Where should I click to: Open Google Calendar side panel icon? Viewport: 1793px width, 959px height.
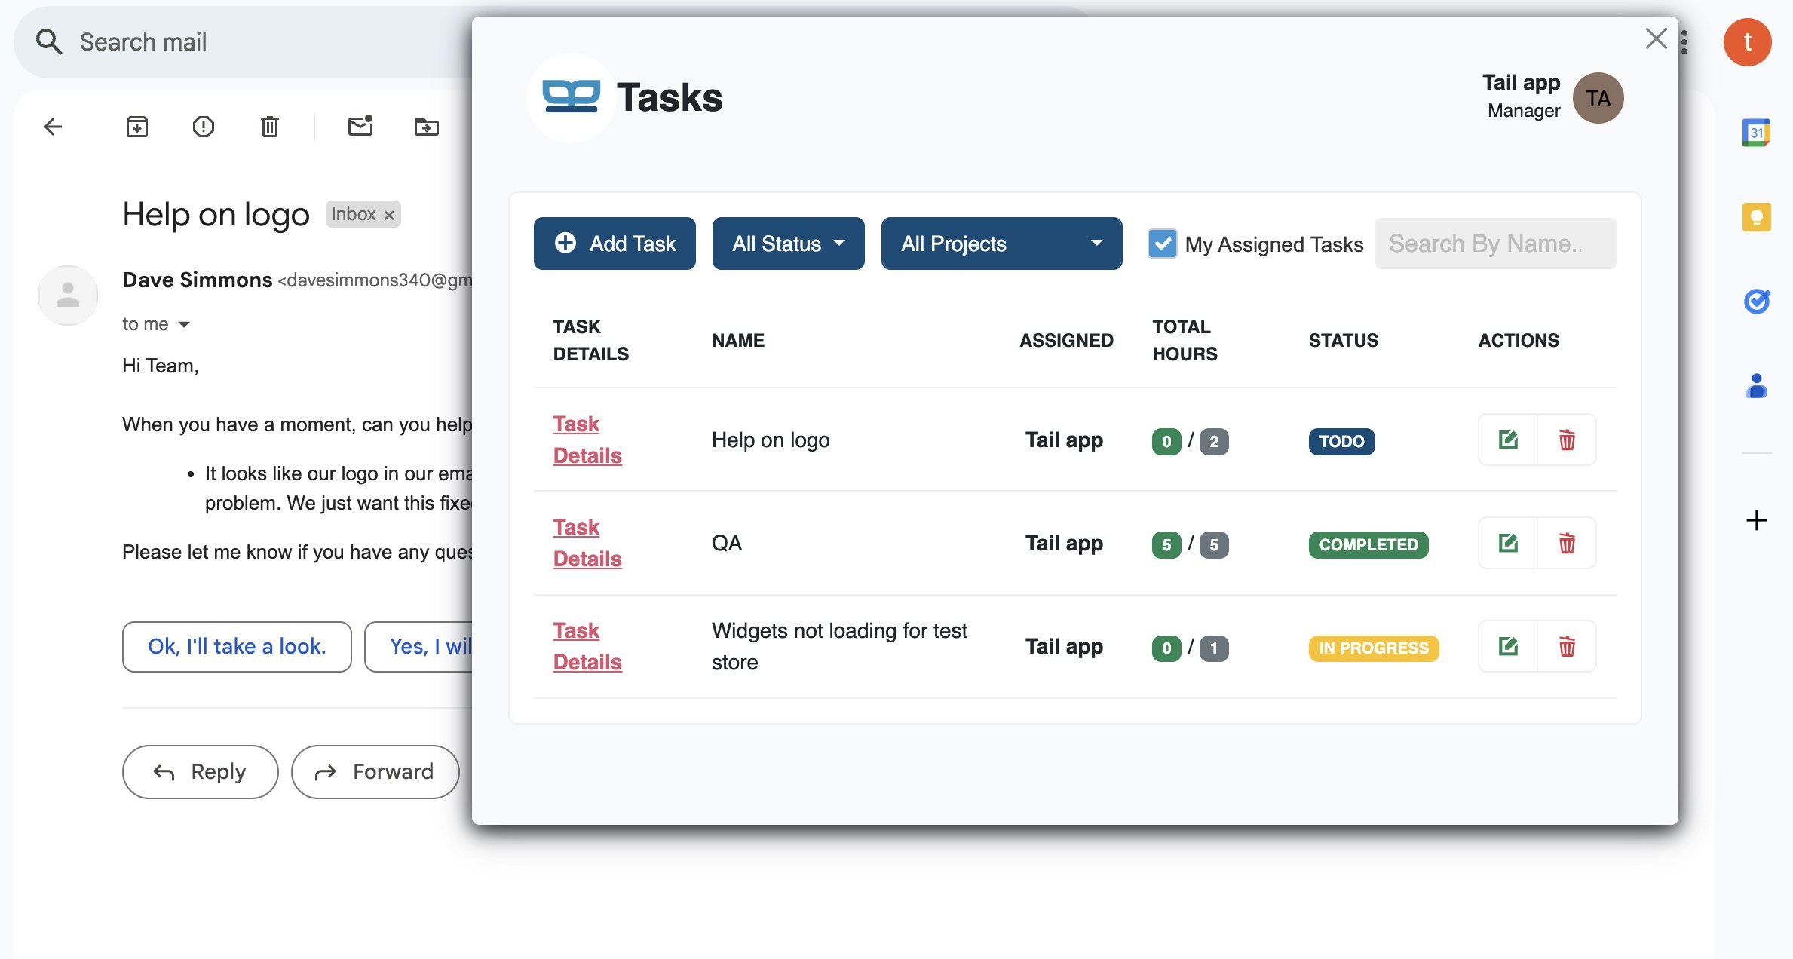(x=1756, y=133)
